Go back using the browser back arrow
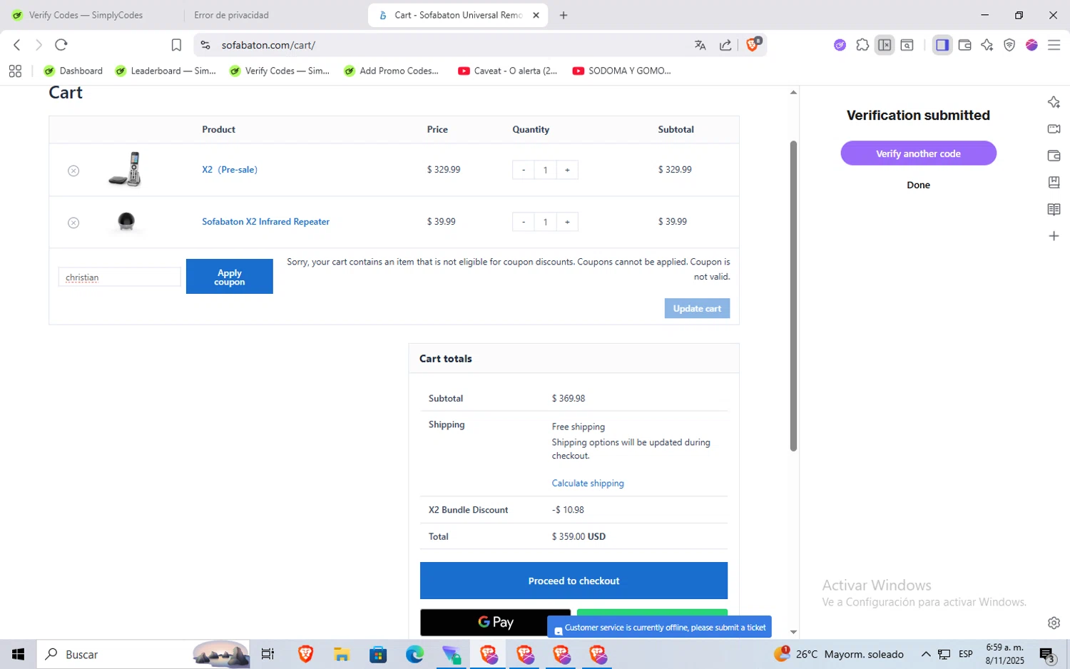Screen dimensions: 1070x669 [x=17, y=45]
